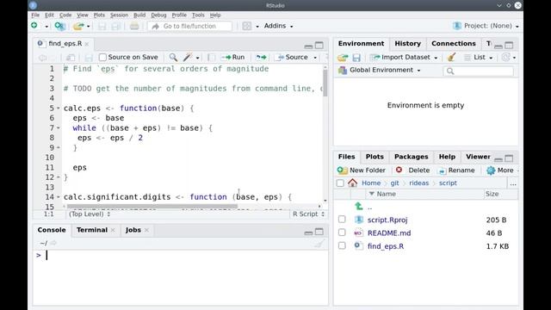Open the Code menu
Viewport: 551px width, 310px height.
click(x=65, y=15)
